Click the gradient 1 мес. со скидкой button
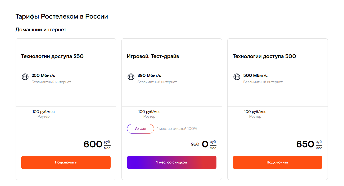This screenshot has width=344, height=186. click(171, 162)
